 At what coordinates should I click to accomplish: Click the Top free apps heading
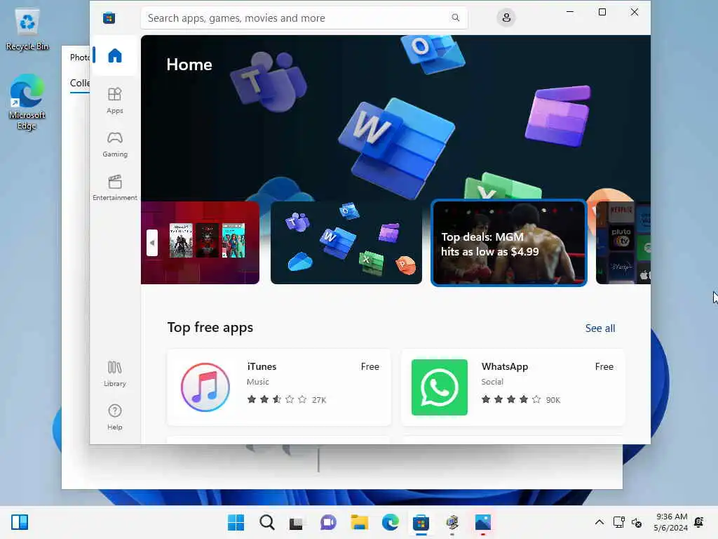click(x=210, y=328)
